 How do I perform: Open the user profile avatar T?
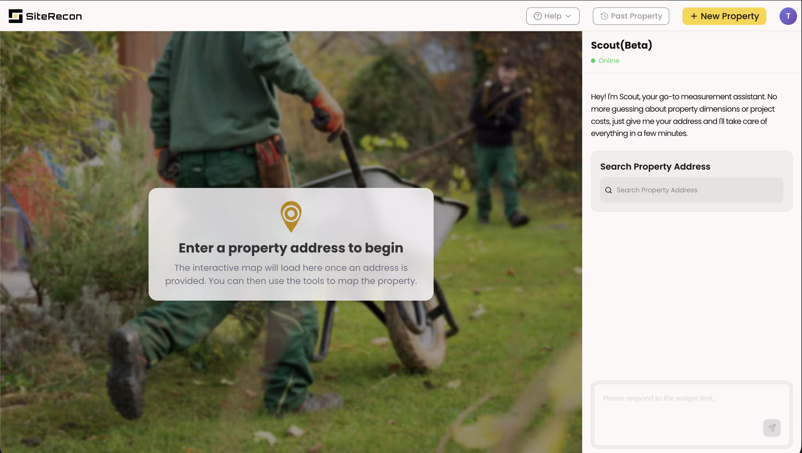(788, 16)
